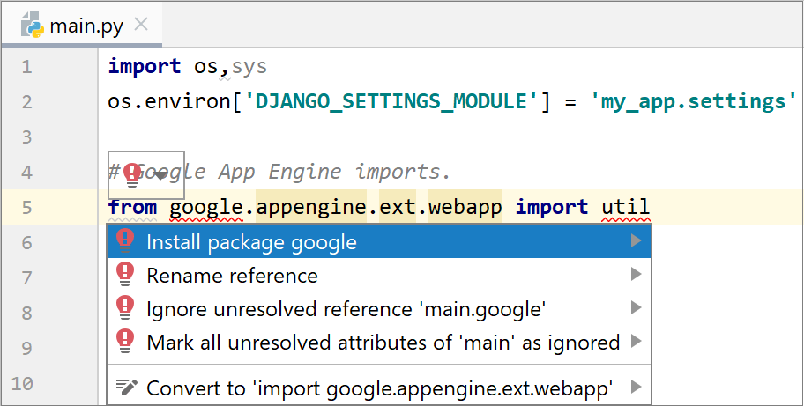Select Convert to 'import google.appengine.ext.webapp'
Viewport: 804px width, 406px height.
coord(379,388)
